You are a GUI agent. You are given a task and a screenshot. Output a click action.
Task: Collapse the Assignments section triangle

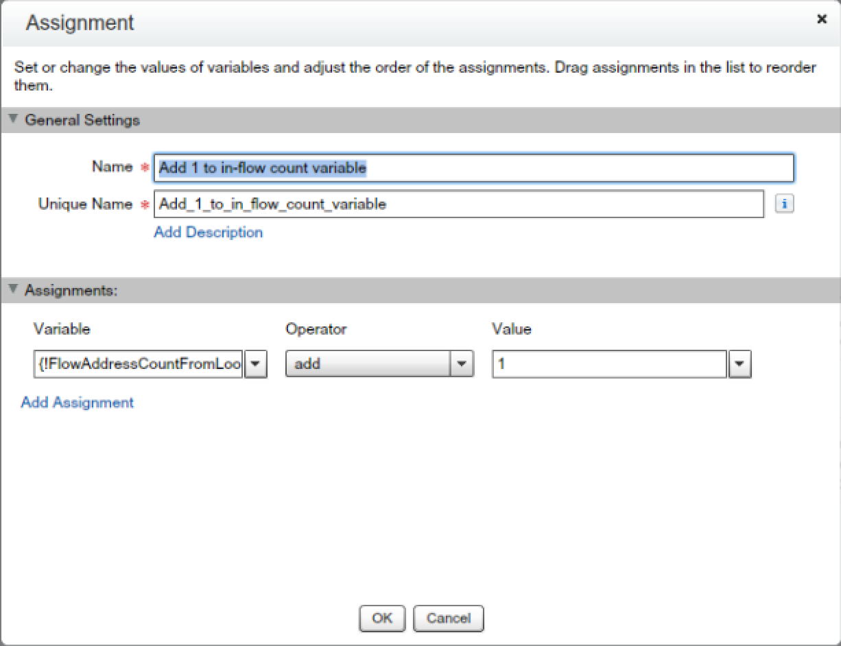click(x=12, y=288)
